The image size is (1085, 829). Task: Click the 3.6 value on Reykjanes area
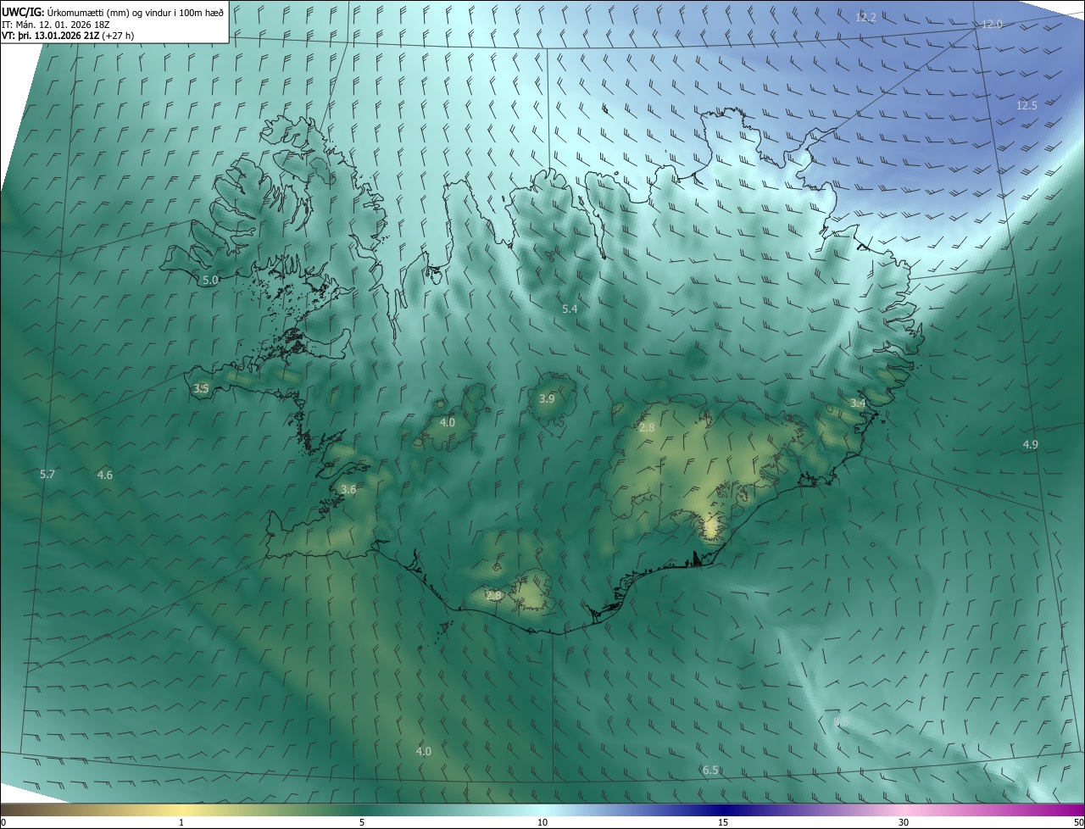tap(348, 489)
